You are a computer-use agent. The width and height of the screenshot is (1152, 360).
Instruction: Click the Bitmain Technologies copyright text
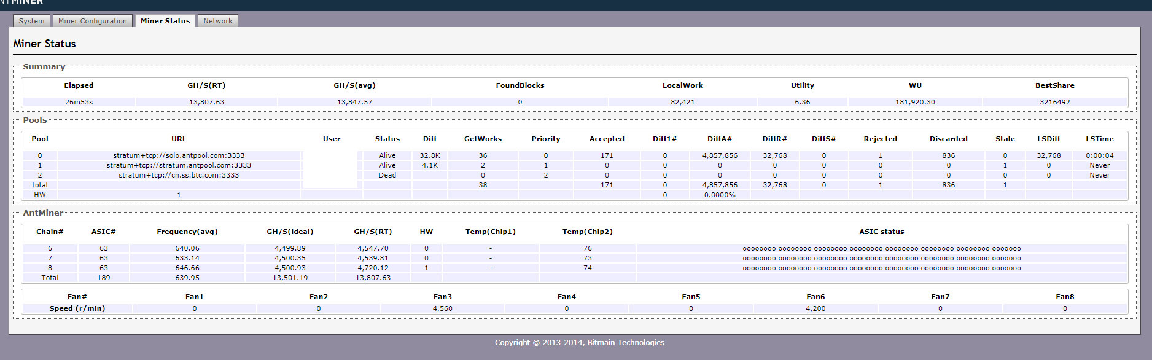(579, 343)
